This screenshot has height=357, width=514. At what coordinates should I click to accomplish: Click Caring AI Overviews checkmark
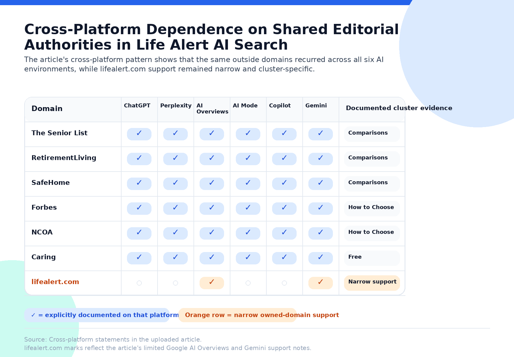coord(212,258)
